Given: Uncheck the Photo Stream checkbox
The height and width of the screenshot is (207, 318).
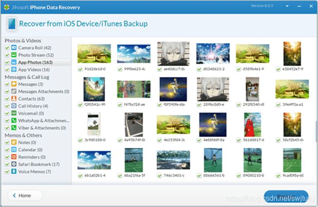Looking at the screenshot, I should click(x=7, y=55).
